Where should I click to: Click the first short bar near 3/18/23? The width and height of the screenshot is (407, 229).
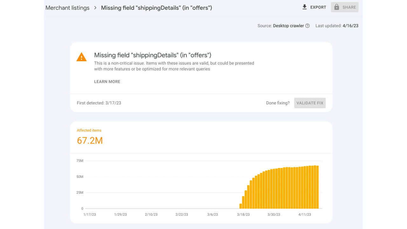[241, 206]
